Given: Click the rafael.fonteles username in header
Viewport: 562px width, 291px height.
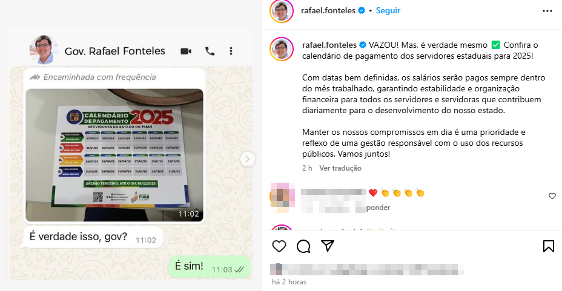Looking at the screenshot, I should (328, 11).
